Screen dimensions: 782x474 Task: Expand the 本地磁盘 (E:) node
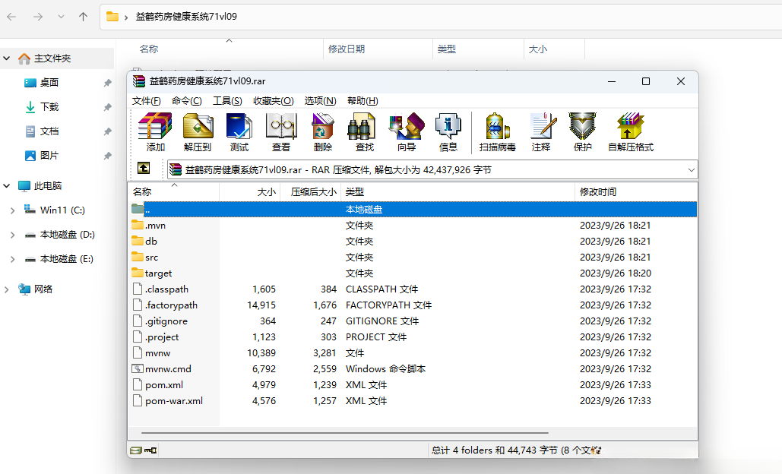12,259
